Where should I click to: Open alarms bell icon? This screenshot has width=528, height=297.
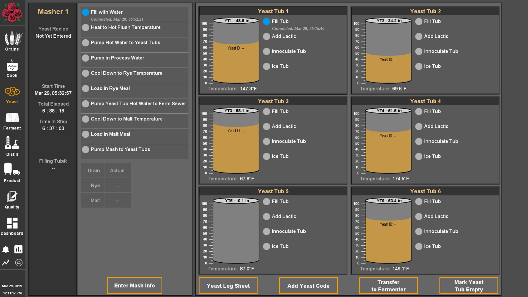tap(6, 249)
